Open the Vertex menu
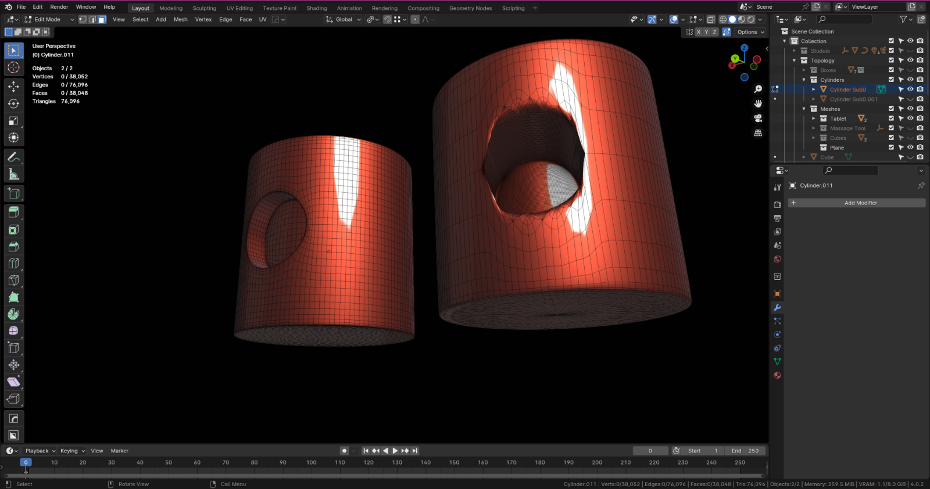Screen dimensions: 930x489 [x=203, y=19]
